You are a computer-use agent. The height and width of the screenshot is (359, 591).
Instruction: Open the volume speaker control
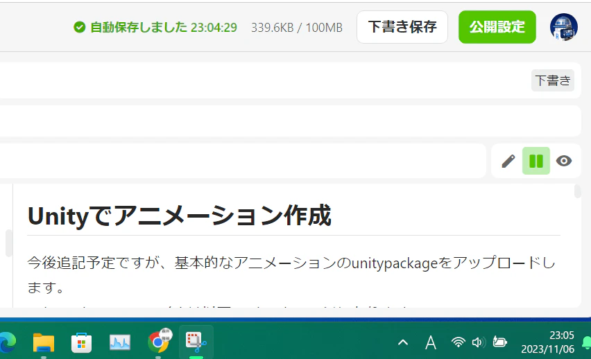(479, 342)
